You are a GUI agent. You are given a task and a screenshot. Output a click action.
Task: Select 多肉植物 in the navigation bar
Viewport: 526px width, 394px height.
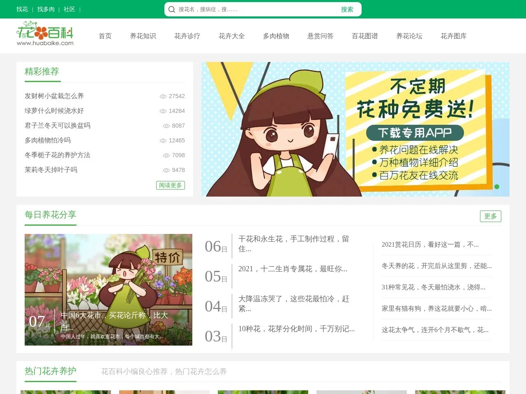point(276,36)
